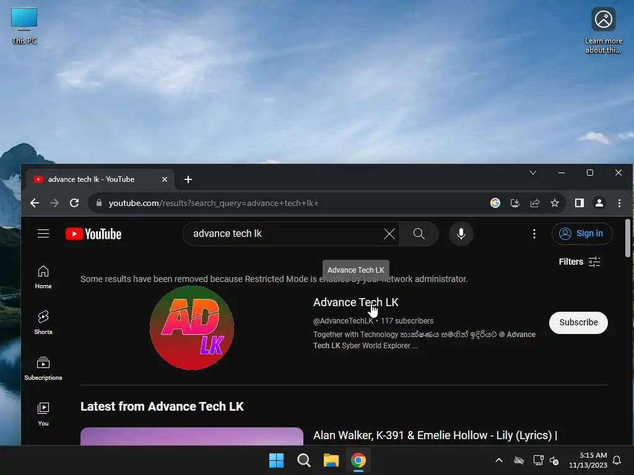634x475 pixels.
Task: Open the Shorts sidebar item
Action: point(43,323)
